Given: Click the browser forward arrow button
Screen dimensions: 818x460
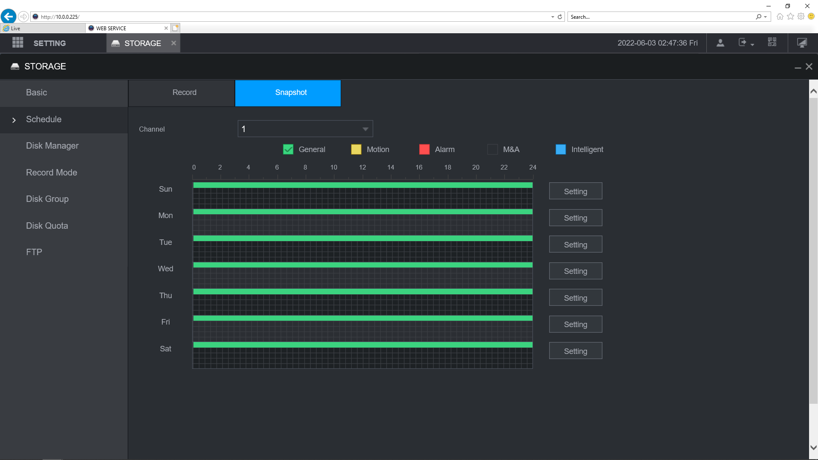Looking at the screenshot, I should point(23,17).
